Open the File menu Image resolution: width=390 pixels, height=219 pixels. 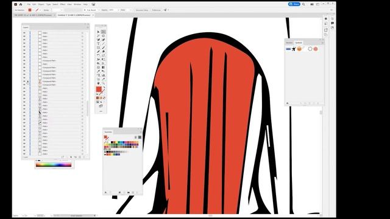click(x=29, y=4)
